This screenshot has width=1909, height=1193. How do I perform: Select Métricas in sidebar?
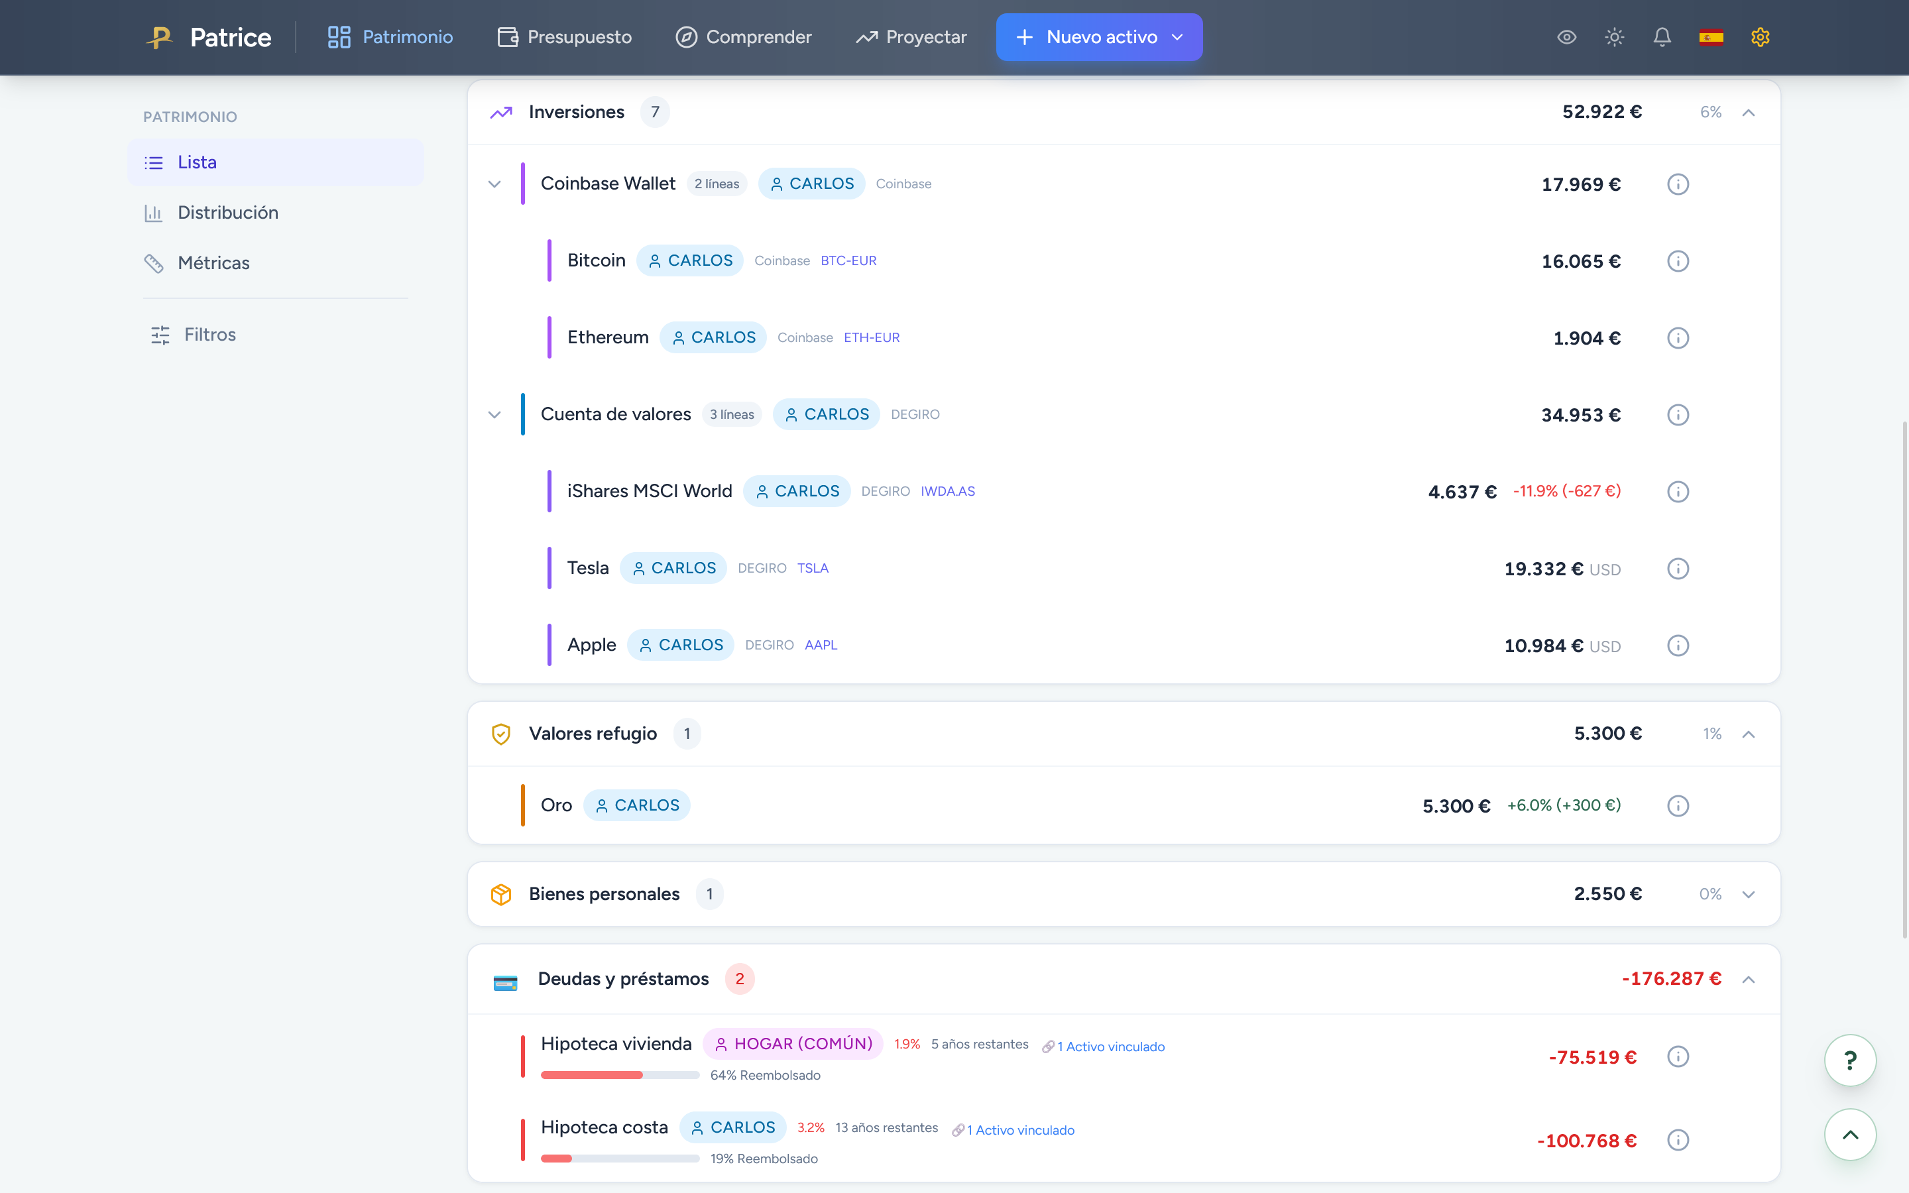275,262
